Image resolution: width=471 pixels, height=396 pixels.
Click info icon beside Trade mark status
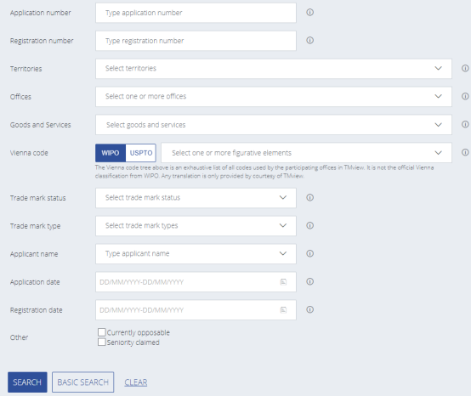[x=309, y=197]
